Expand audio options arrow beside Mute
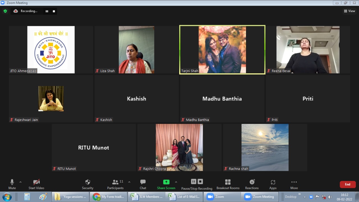The width and height of the screenshot is (359, 202). click(x=20, y=182)
